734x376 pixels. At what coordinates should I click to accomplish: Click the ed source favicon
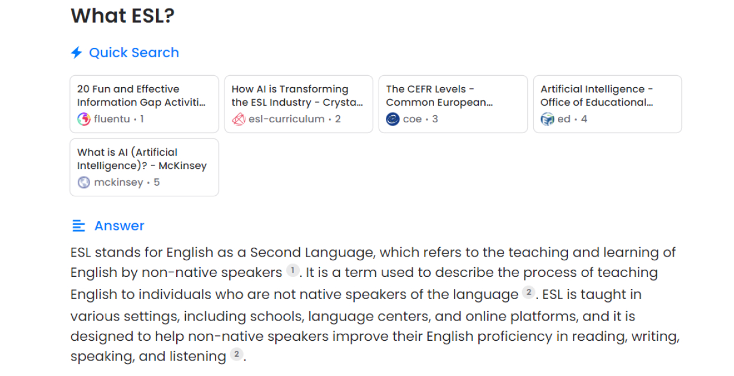(x=547, y=119)
